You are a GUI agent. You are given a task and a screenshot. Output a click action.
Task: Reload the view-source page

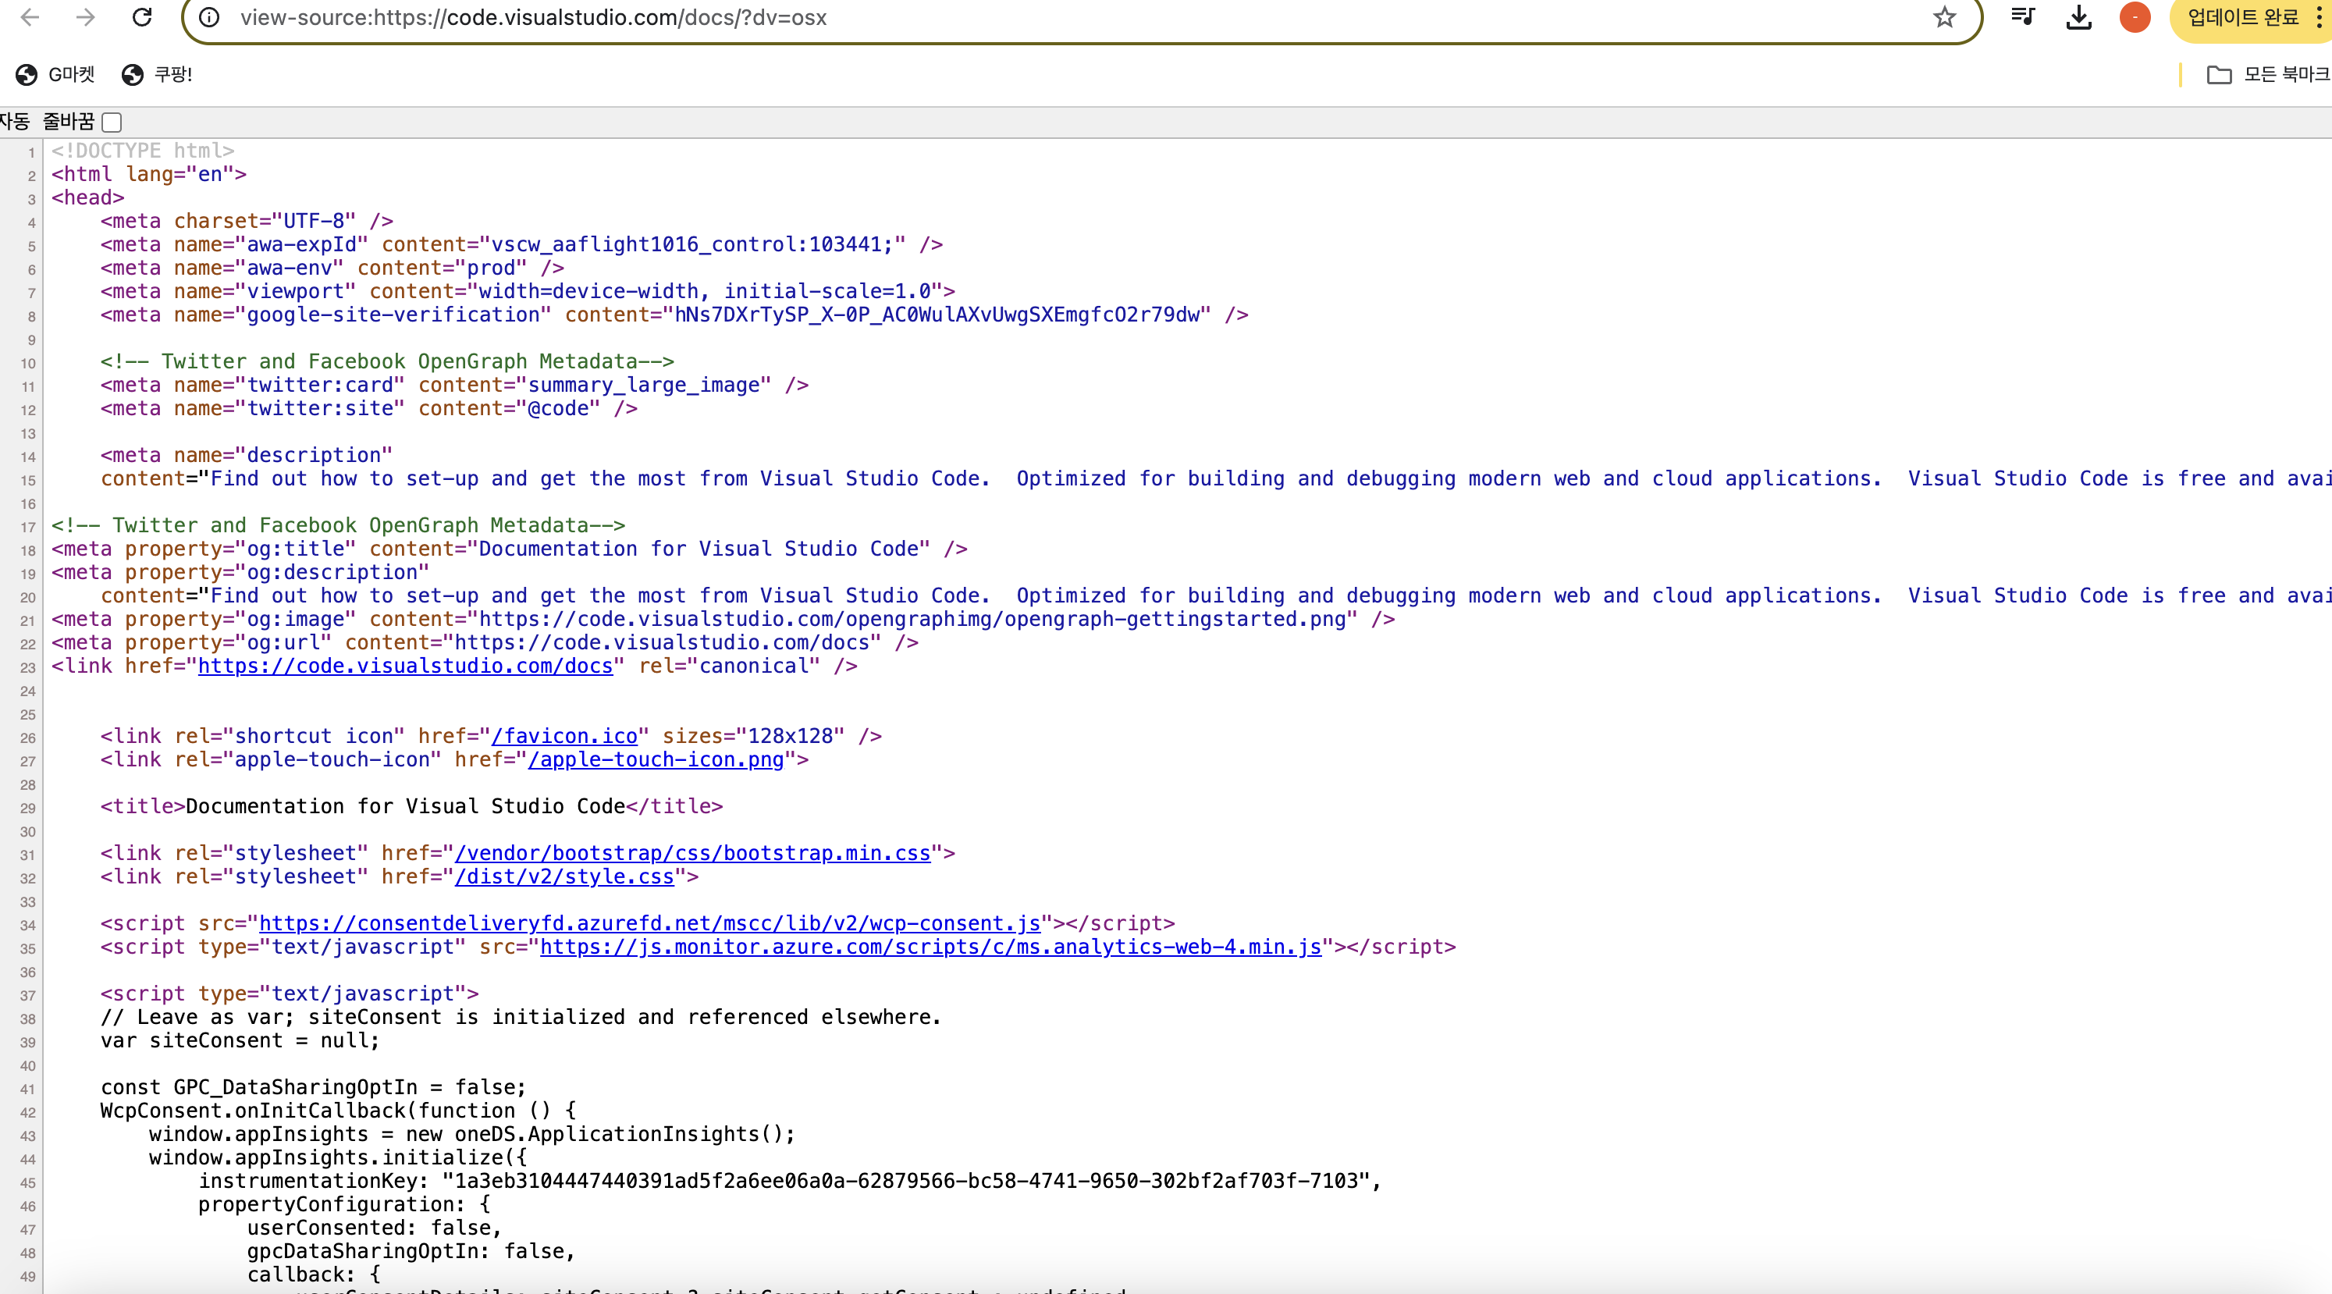142,17
